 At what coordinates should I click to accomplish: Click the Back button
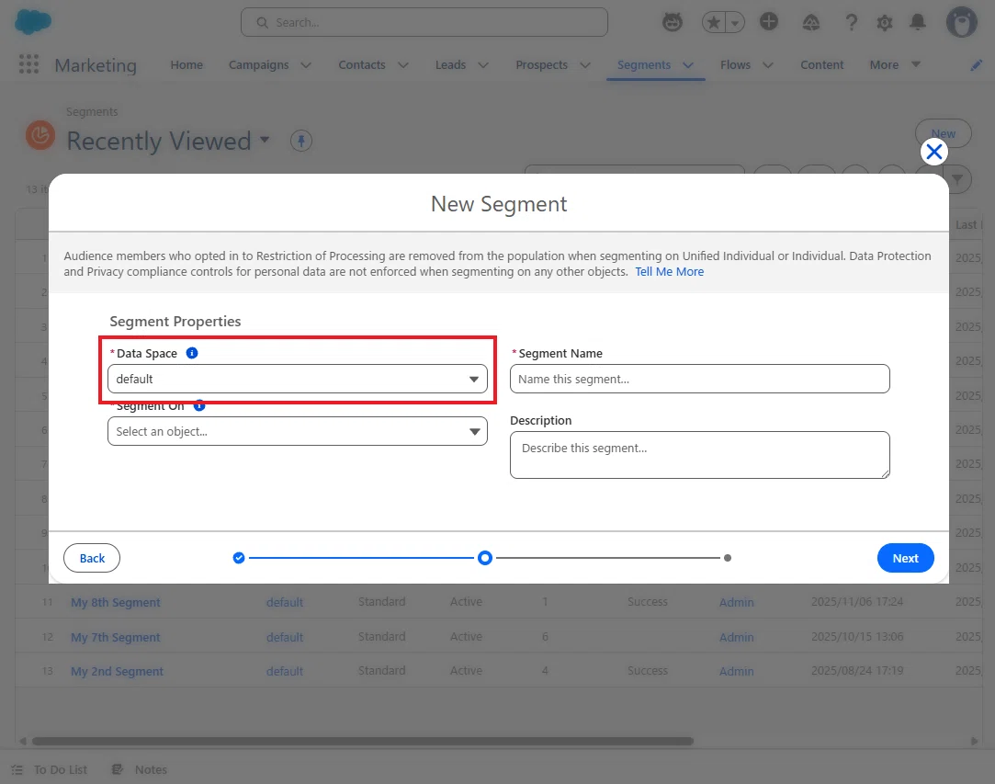pyautogui.click(x=92, y=558)
